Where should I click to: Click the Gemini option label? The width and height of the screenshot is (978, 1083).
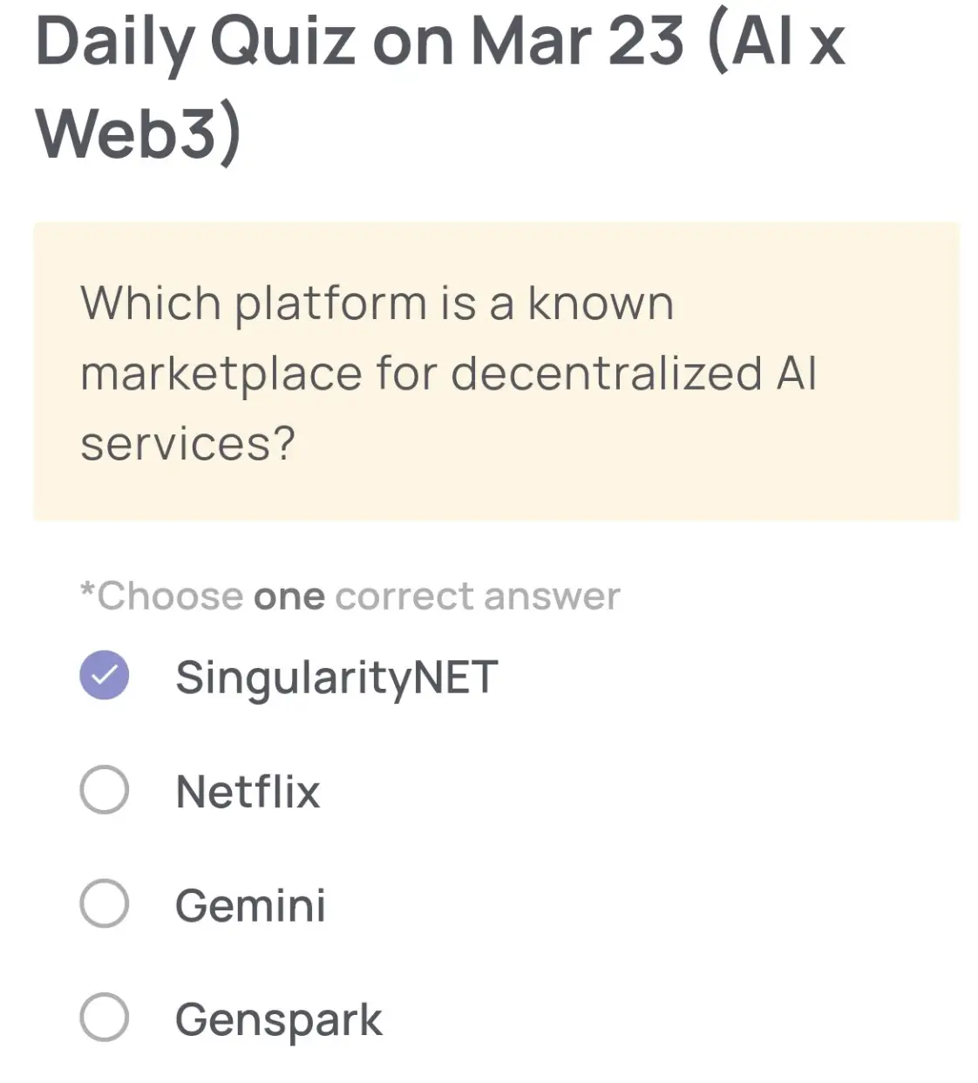point(250,904)
